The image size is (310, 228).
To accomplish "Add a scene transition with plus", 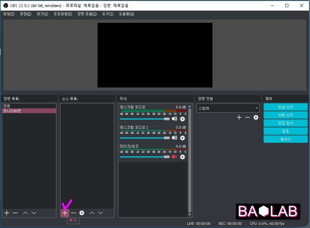I will click(239, 117).
